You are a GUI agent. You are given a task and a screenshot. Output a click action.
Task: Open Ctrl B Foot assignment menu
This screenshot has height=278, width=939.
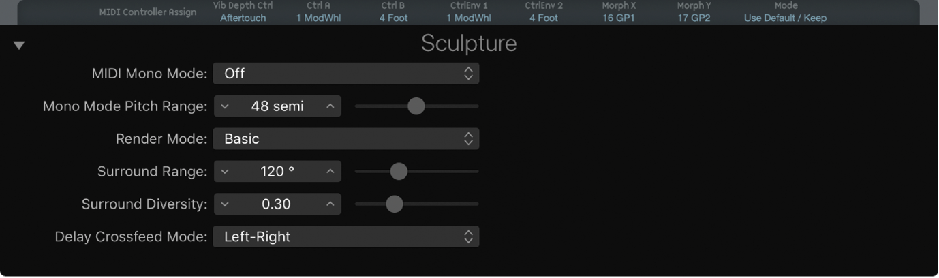(x=393, y=18)
